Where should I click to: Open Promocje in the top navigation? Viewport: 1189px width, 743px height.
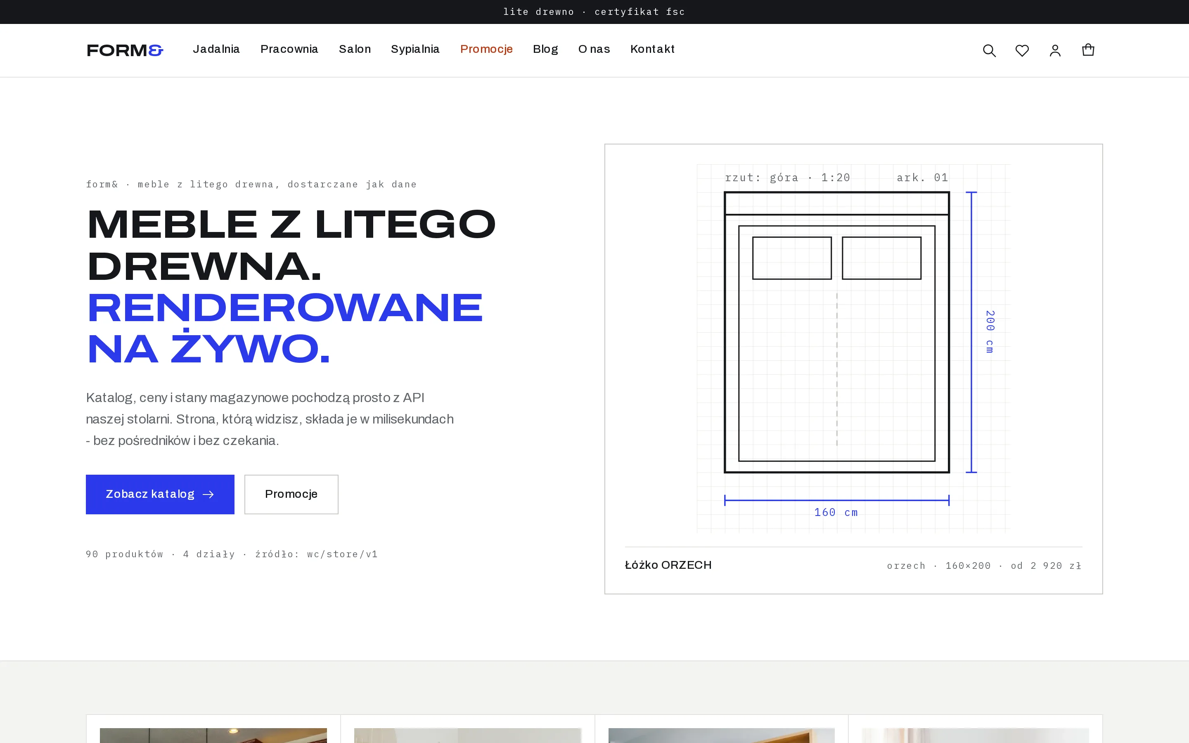486,49
